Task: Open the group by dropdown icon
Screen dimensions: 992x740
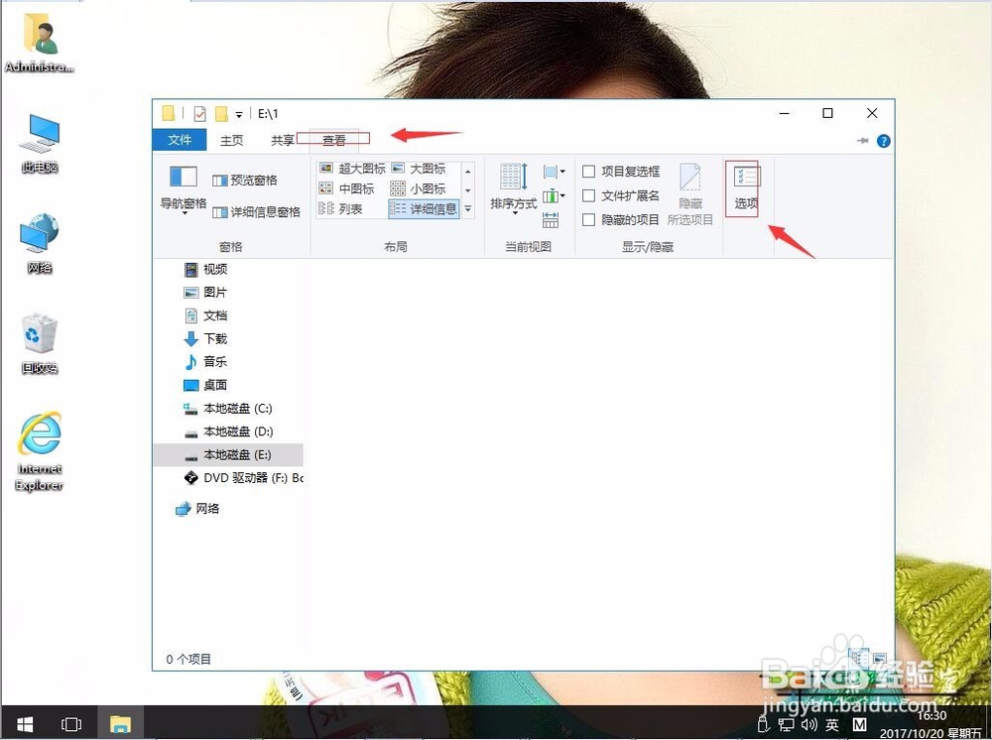Action: 555,172
